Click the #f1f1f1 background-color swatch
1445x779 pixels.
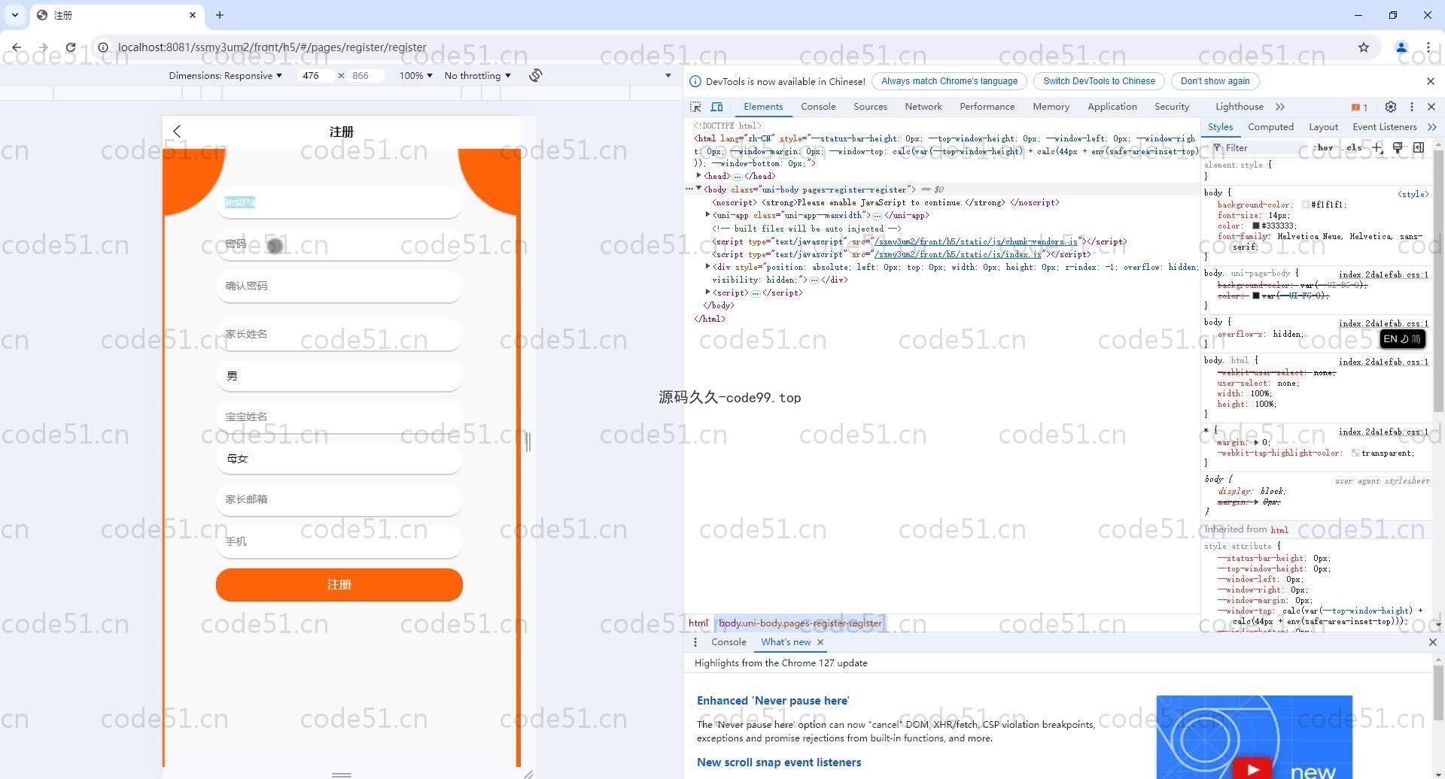(x=1306, y=205)
